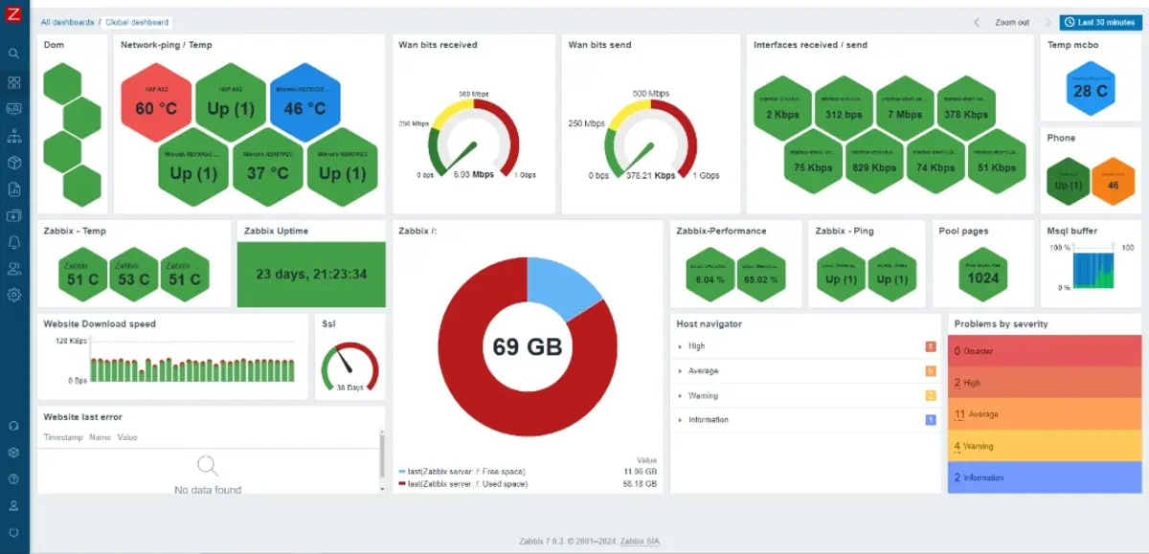Click the magnifier in Website last error widget
This screenshot has width=1149, height=554.
click(x=207, y=466)
